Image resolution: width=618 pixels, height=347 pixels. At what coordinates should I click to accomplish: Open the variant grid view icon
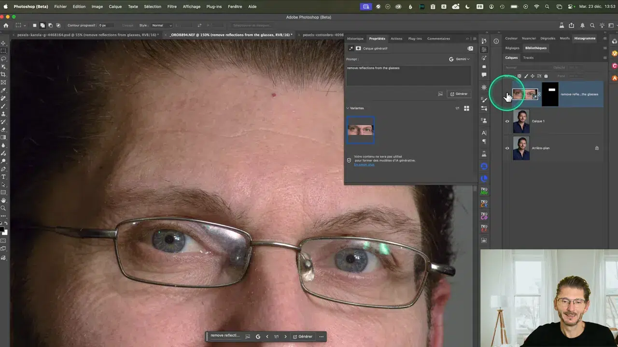tap(466, 108)
